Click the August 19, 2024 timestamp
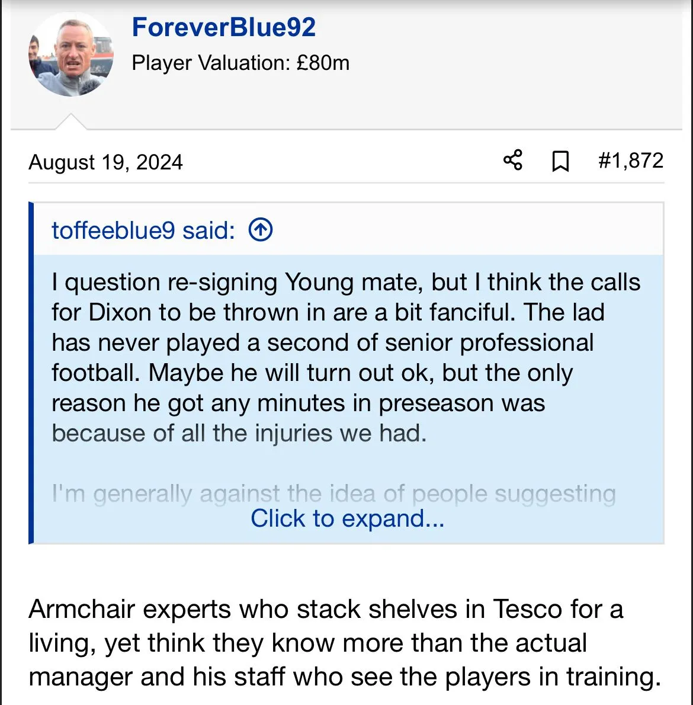The image size is (693, 705). 105,162
